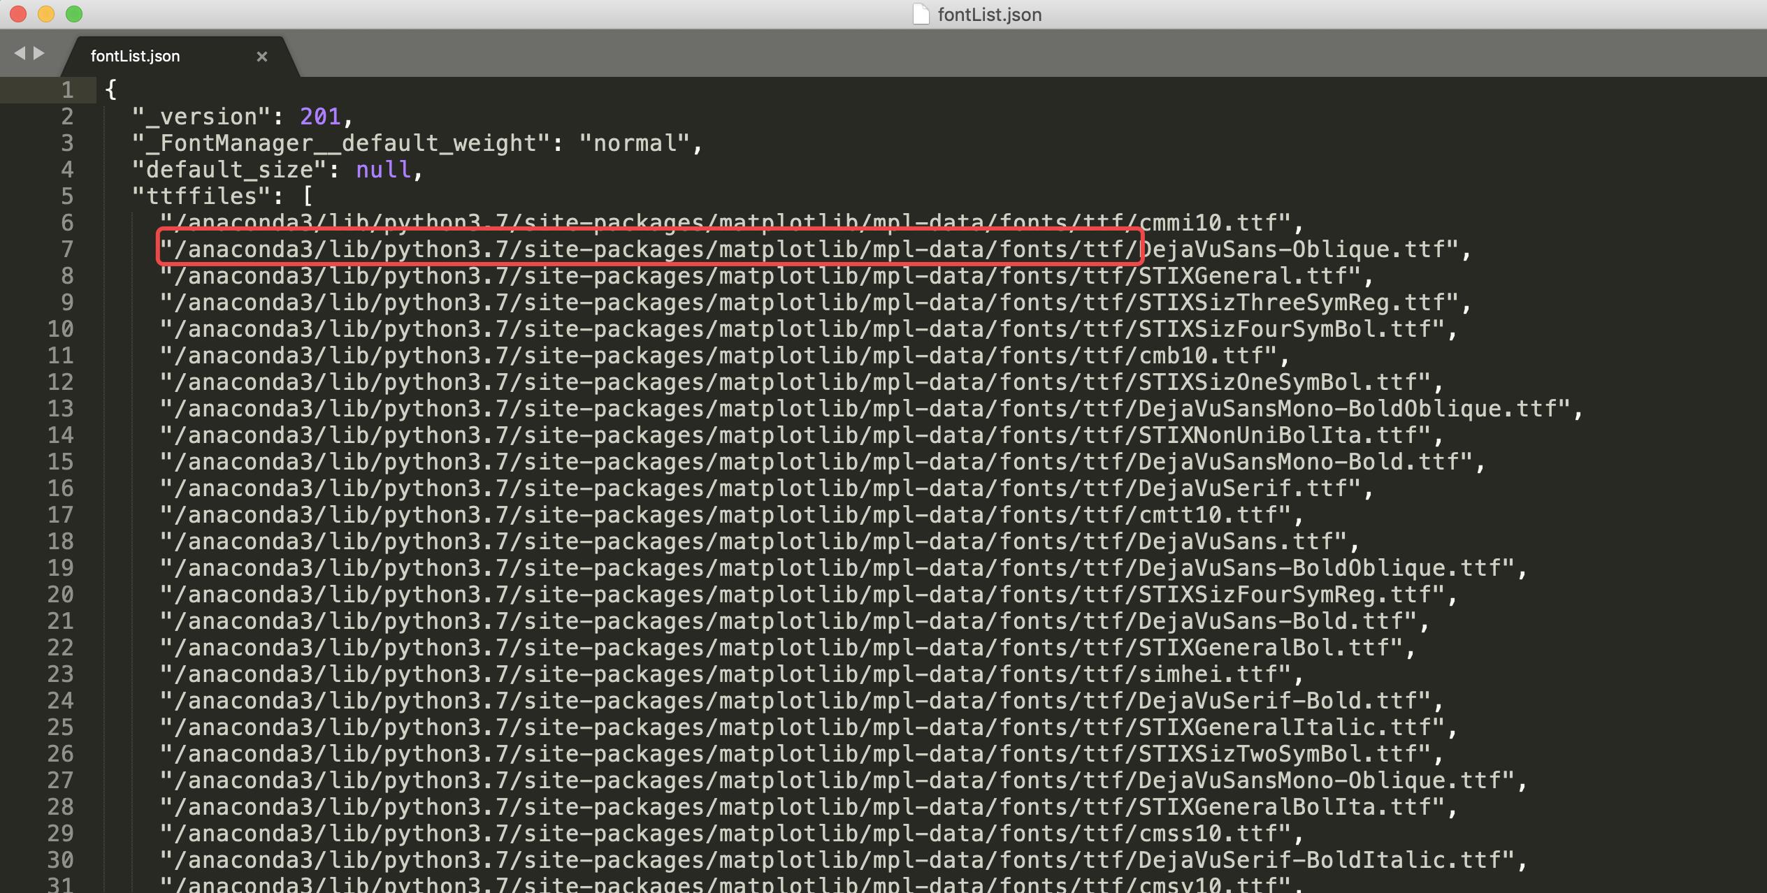Click DejaVuSans-BoldOblique.ttf on line 19
The height and width of the screenshot is (893, 1767).
1320,568
